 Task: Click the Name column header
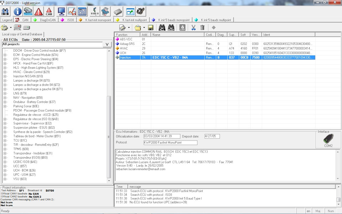[178, 35]
